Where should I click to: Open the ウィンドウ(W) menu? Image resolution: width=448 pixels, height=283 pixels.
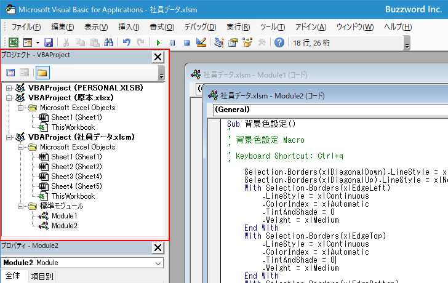tap(355, 27)
